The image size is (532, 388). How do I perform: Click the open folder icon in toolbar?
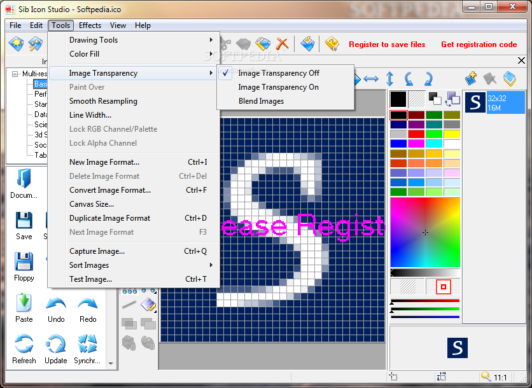(263, 44)
